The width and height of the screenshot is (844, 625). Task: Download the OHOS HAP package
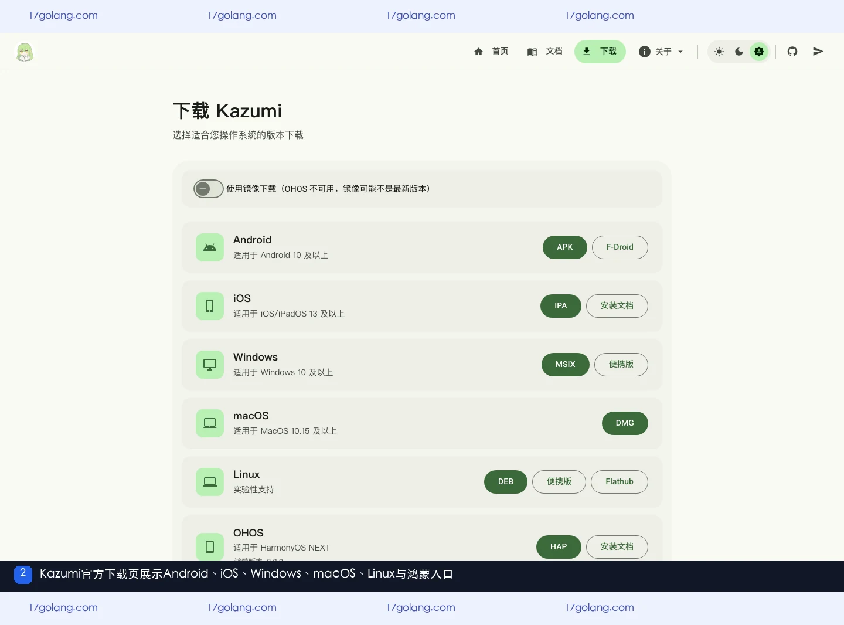pos(559,547)
